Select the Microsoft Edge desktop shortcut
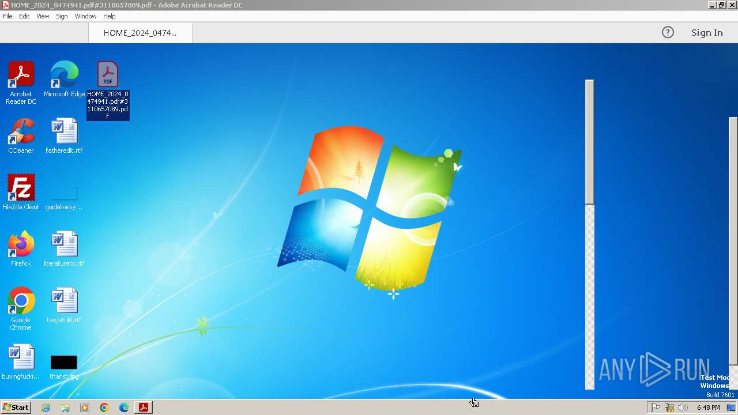 coord(64,80)
